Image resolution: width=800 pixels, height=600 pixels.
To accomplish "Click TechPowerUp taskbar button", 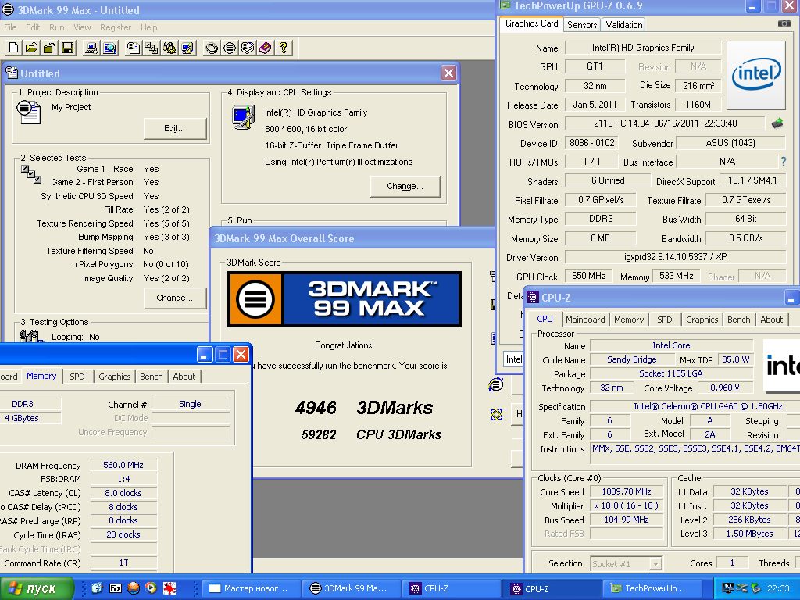I will pyautogui.click(x=653, y=588).
